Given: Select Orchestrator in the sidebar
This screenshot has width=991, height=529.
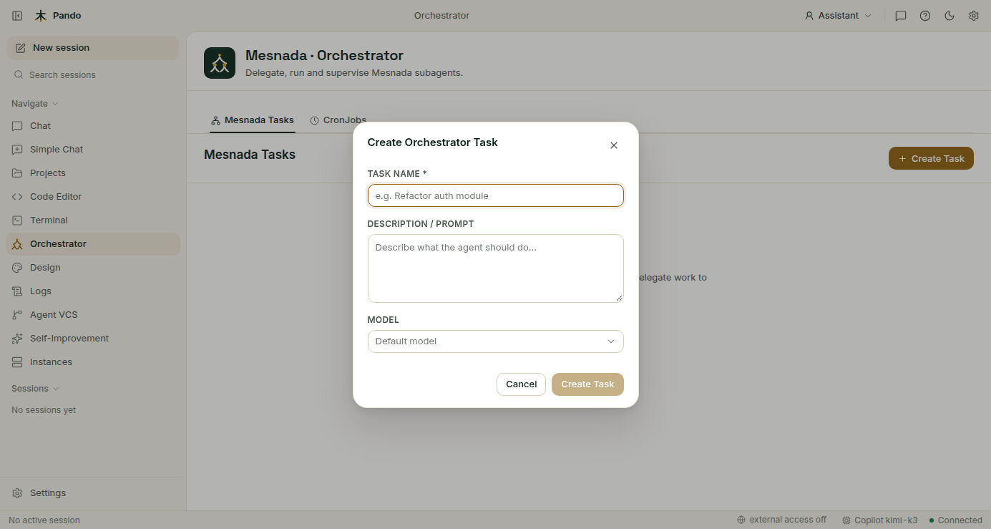Looking at the screenshot, I should 93,244.
